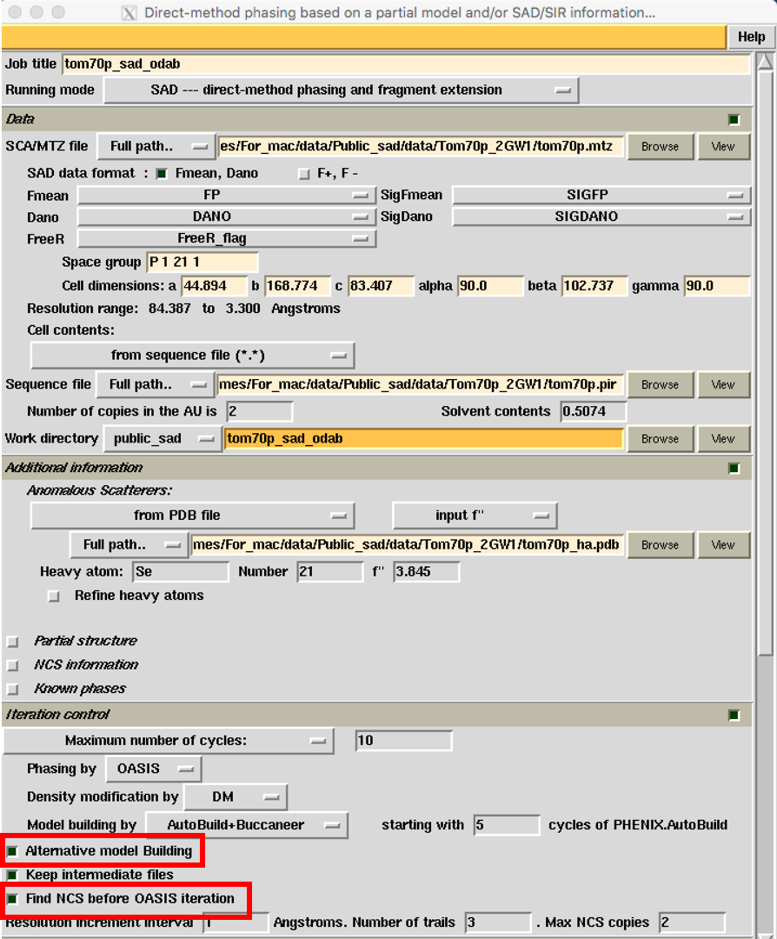The height and width of the screenshot is (939, 777).
Task: Click the Help button
Action: (x=751, y=37)
